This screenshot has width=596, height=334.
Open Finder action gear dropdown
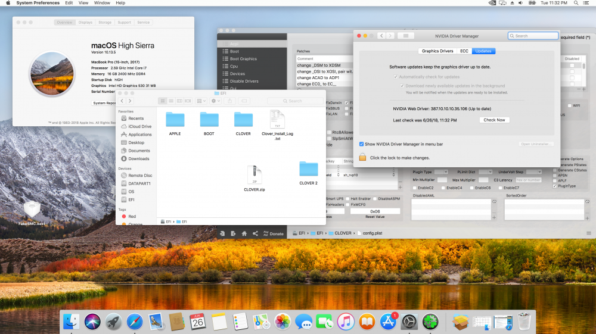(215, 101)
